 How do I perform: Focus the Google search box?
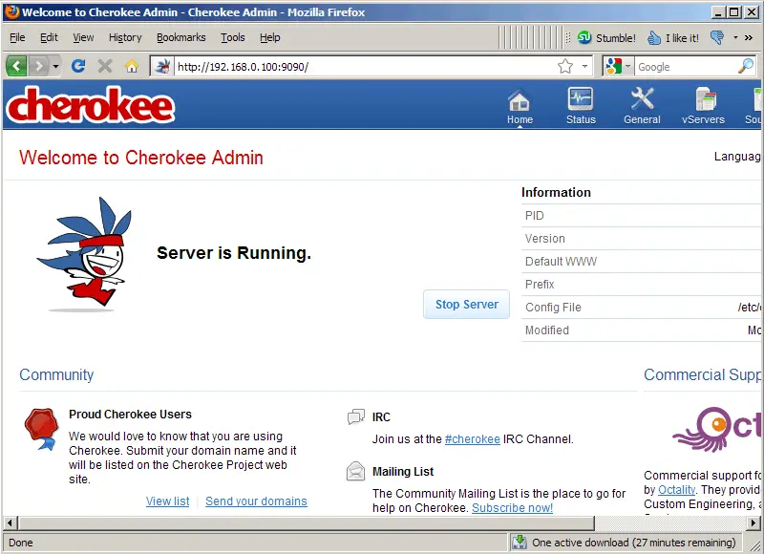[686, 67]
